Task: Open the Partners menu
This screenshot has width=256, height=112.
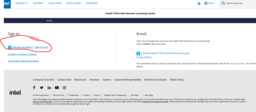Action: tap(92, 3)
